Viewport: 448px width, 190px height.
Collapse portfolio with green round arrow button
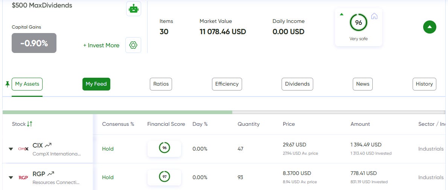click(430, 27)
